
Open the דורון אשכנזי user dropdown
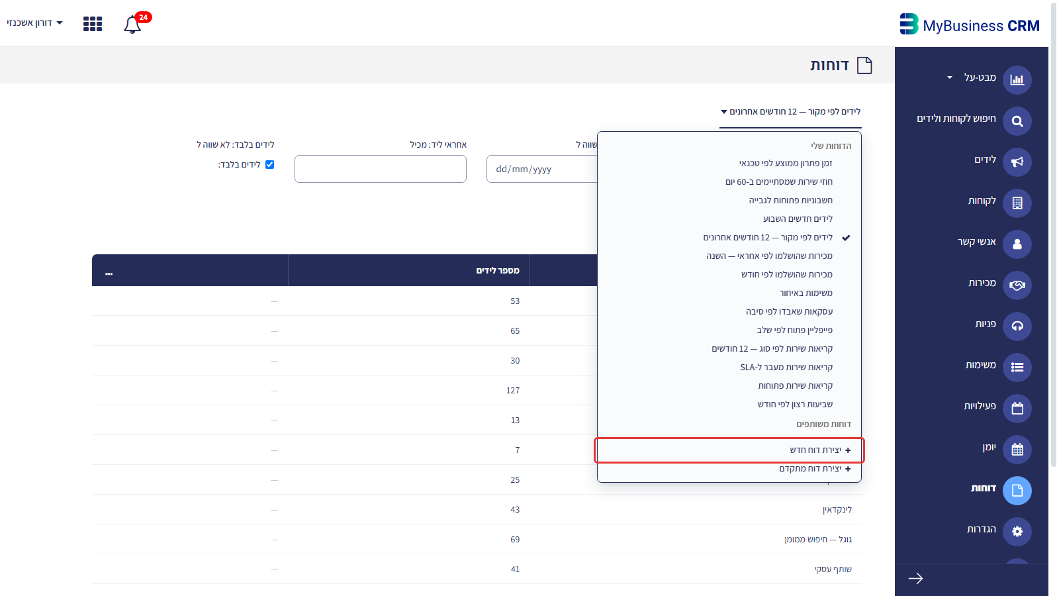point(35,23)
